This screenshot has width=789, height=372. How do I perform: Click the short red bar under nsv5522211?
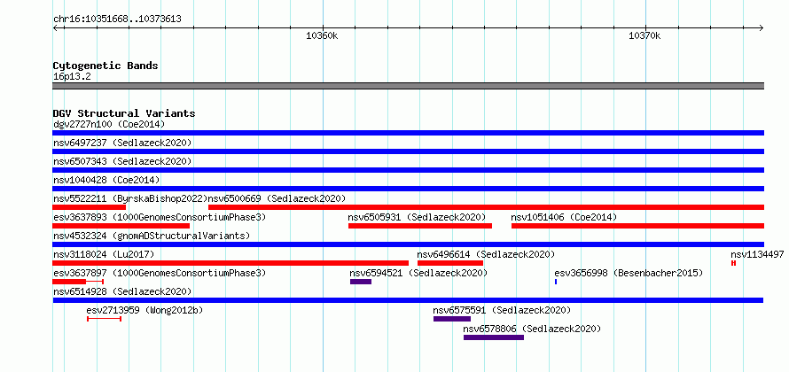89,207
